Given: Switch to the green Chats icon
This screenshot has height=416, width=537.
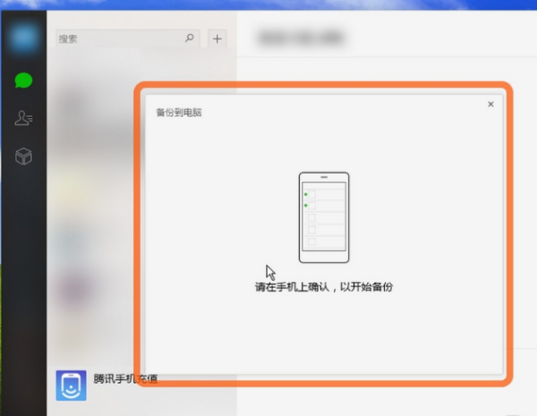Looking at the screenshot, I should pyautogui.click(x=23, y=81).
